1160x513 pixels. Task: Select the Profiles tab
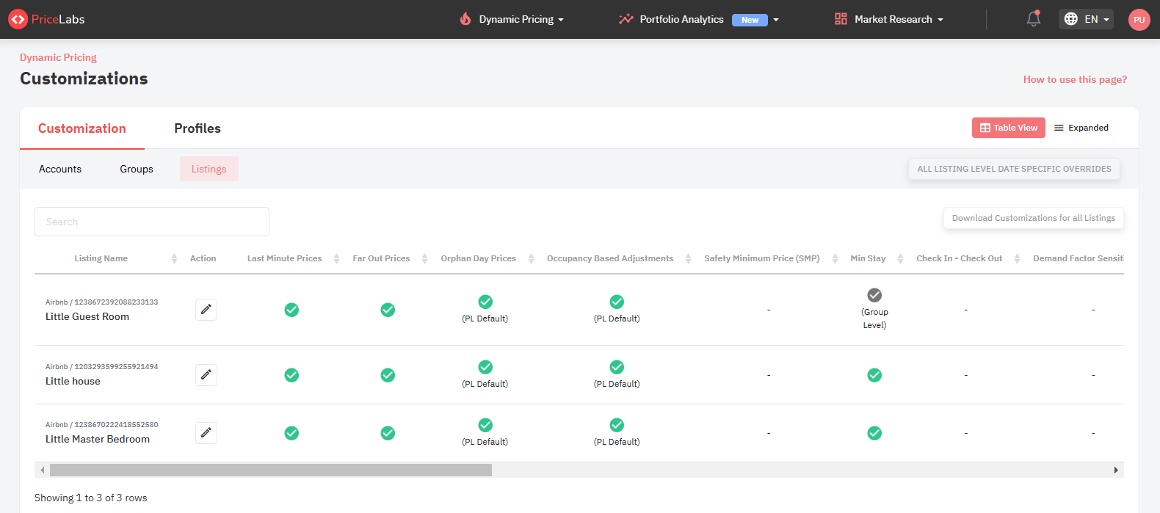click(197, 128)
